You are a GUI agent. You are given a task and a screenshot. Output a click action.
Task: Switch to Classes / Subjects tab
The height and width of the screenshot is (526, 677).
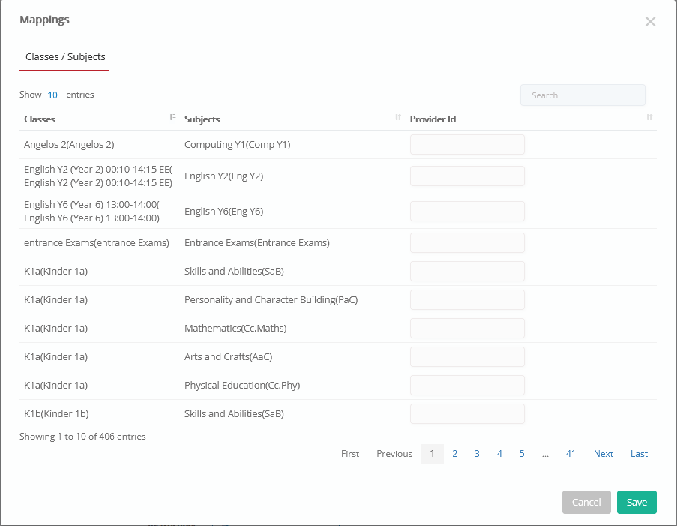click(x=65, y=56)
